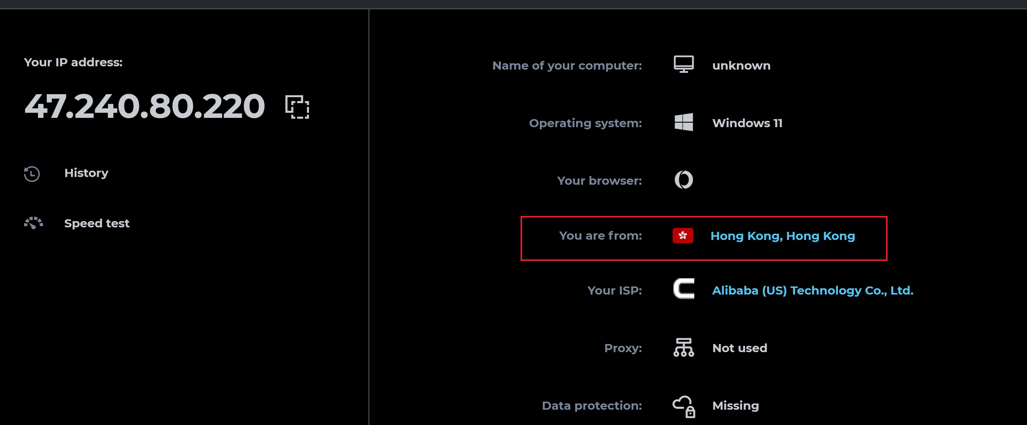Click the Hong Kong flag icon

[683, 235]
